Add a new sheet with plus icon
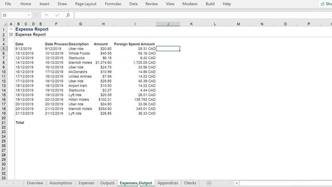332x187 pixels. click(209, 183)
